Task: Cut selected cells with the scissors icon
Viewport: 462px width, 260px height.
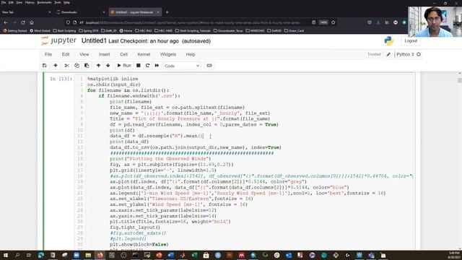Action: point(67,66)
